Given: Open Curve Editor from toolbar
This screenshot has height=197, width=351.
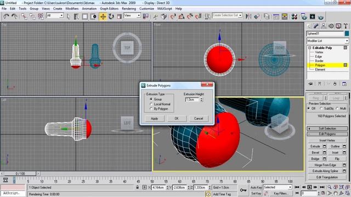Looking at the screenshot, I should coord(276,16).
